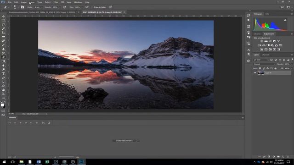Select the Lasso tool
Screen dimensions: 294x165
click(x=3, y=25)
